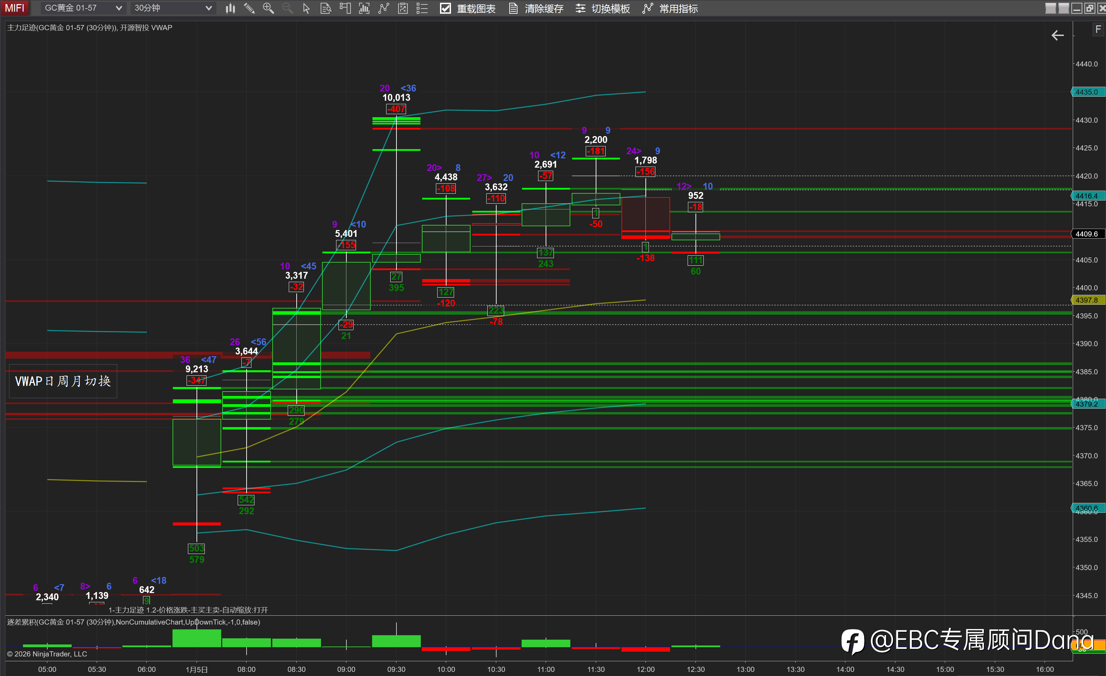Screen dimensions: 1106x676
Task: Open the strategies icon in toolbar
Action: pos(403,8)
